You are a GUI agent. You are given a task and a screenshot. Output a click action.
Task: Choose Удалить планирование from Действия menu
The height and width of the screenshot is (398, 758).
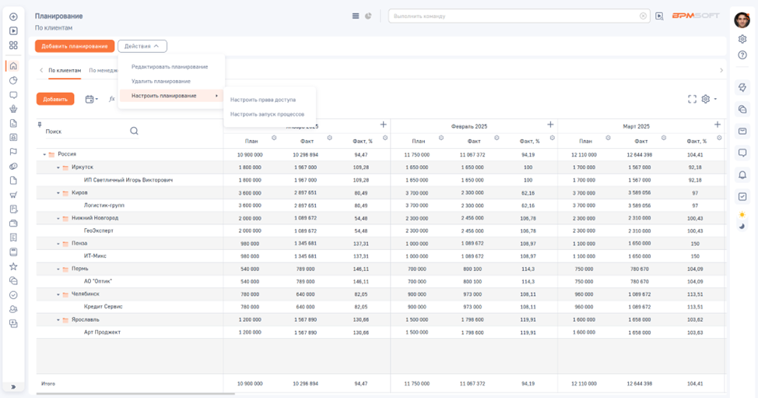point(160,81)
